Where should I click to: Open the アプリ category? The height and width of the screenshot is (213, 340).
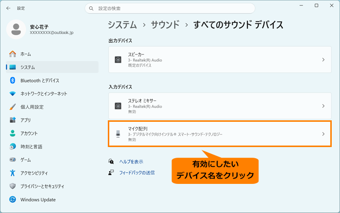click(x=52, y=120)
